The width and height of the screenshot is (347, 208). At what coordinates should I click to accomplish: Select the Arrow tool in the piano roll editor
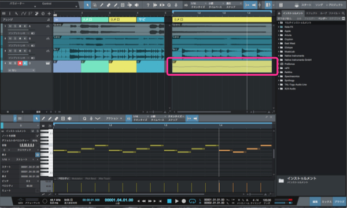(x=36, y=118)
